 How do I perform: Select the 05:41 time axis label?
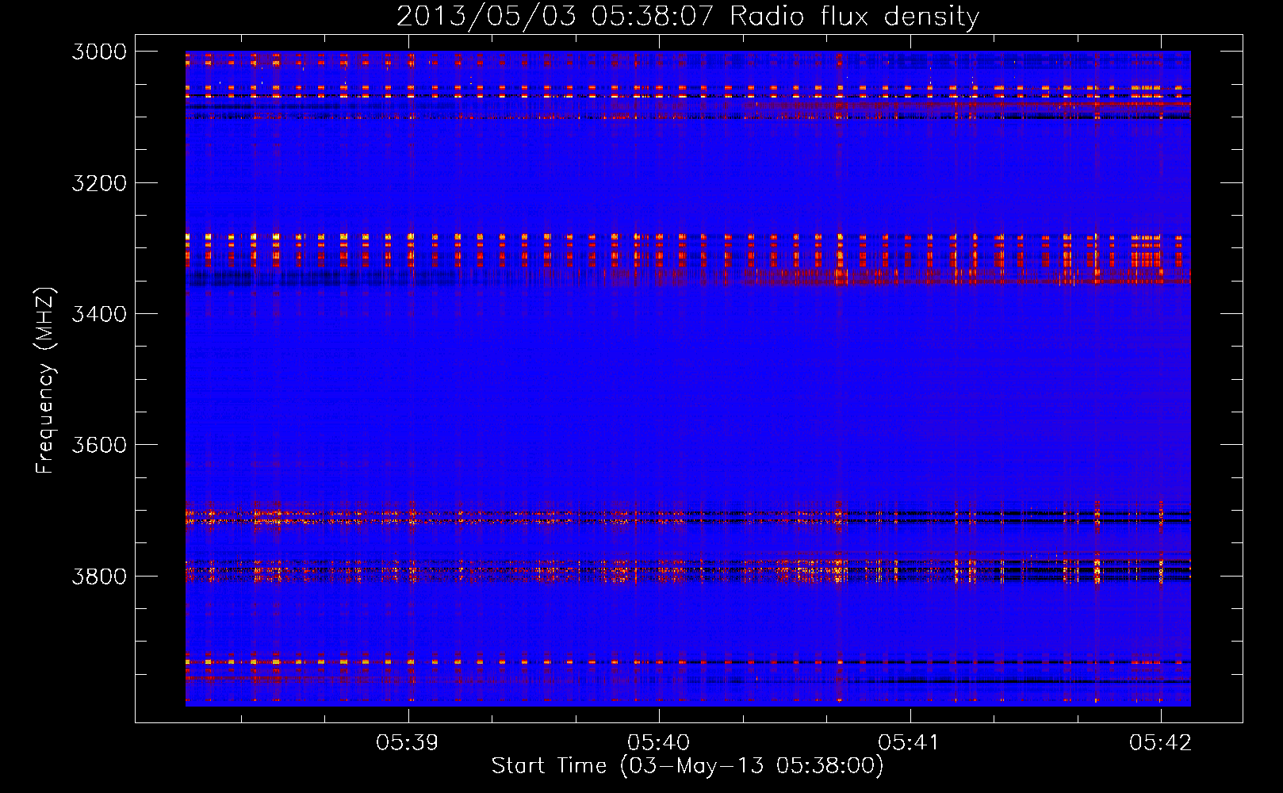pyautogui.click(x=910, y=743)
